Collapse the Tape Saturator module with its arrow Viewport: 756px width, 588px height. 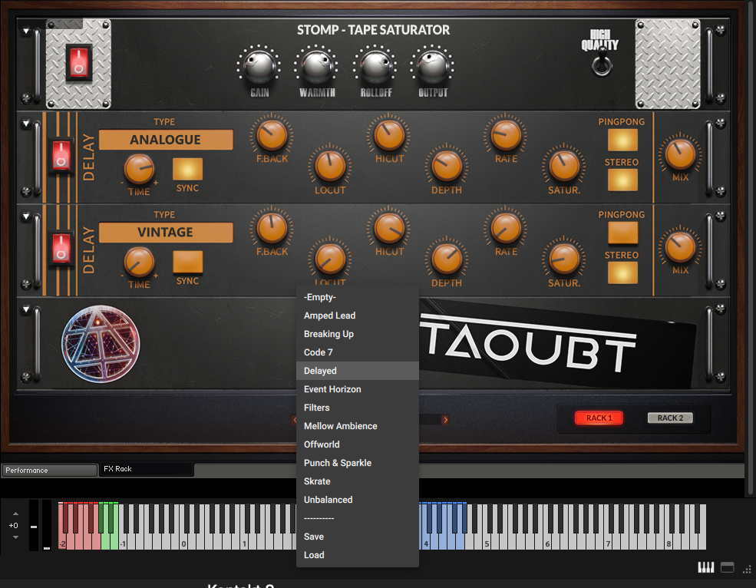pos(26,31)
